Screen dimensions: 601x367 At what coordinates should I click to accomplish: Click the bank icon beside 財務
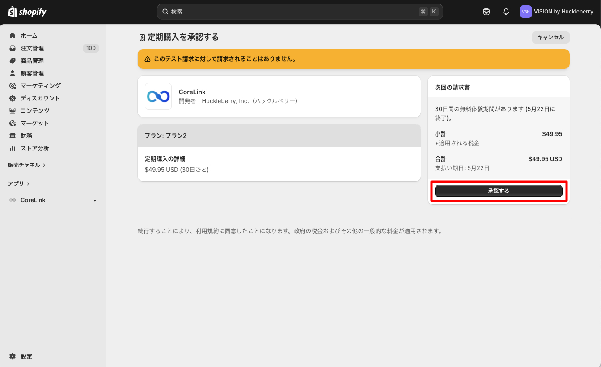[x=13, y=136]
